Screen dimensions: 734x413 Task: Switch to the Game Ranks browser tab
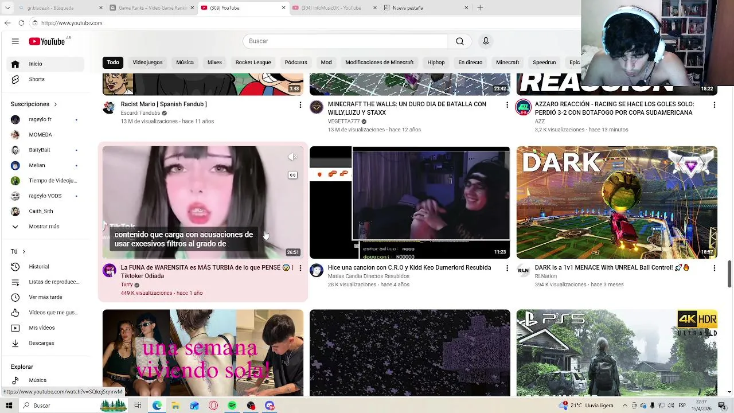coord(151,8)
